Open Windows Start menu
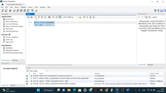Screen dimensions: 166x93 click(38, 90)
